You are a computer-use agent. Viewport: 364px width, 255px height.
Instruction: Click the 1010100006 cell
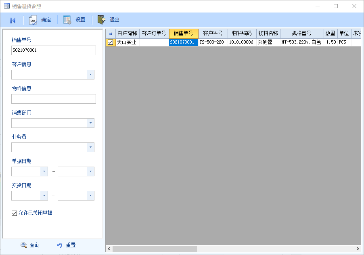coord(242,42)
